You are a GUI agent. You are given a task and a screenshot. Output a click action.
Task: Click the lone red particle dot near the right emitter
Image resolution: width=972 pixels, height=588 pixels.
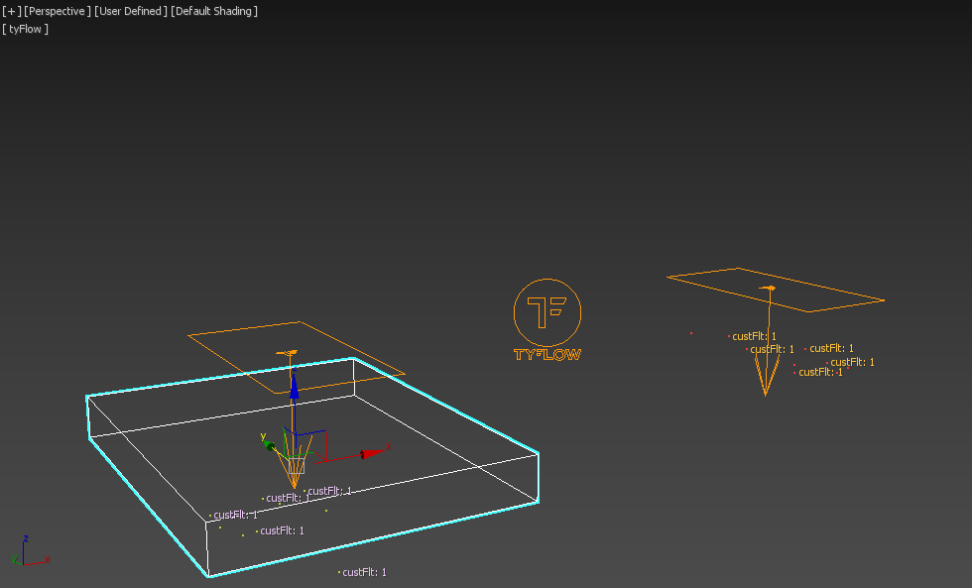(691, 333)
